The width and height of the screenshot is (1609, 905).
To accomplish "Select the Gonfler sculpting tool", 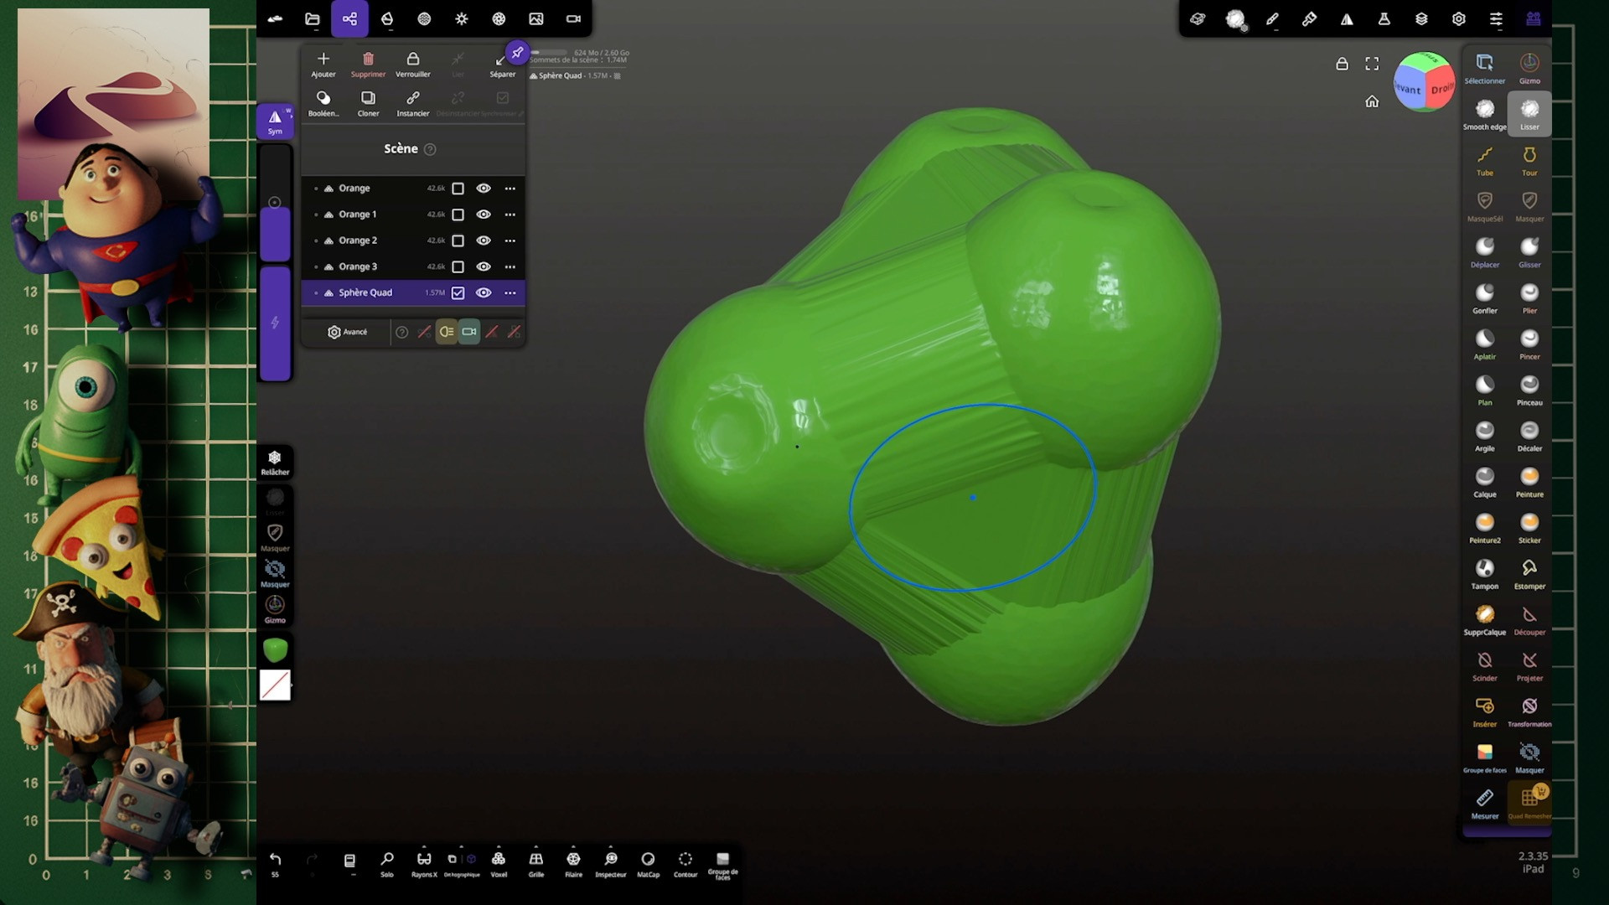I will pyautogui.click(x=1484, y=297).
